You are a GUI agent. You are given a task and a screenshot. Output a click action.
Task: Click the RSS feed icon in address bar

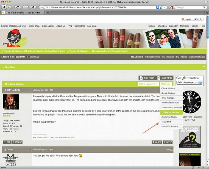158,7
